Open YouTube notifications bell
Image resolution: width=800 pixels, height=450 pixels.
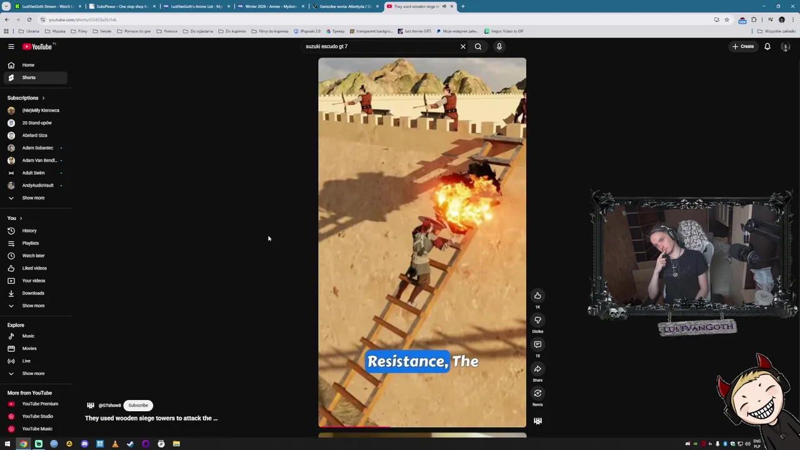pos(767,46)
